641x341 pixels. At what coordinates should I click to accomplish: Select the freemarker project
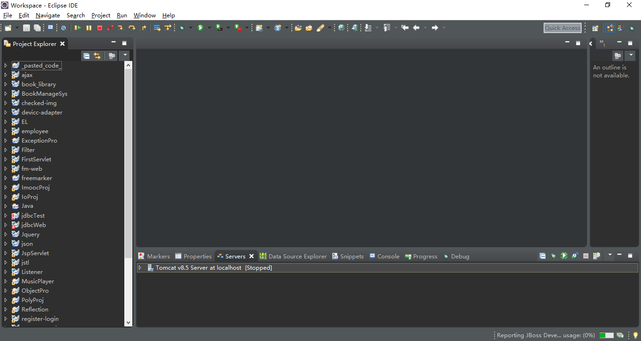tap(37, 178)
